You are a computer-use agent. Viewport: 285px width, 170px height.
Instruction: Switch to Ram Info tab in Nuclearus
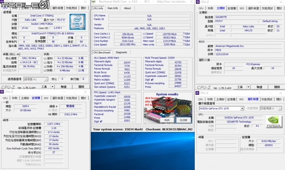pyautogui.click(x=113, y=8)
